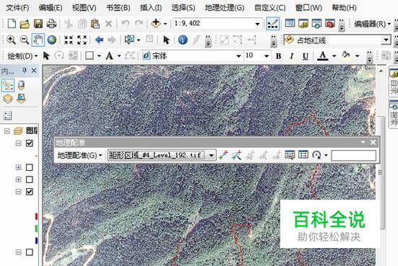Open the 地理配准(G) georeferencing menu button
The image size is (398, 266).
coord(79,155)
